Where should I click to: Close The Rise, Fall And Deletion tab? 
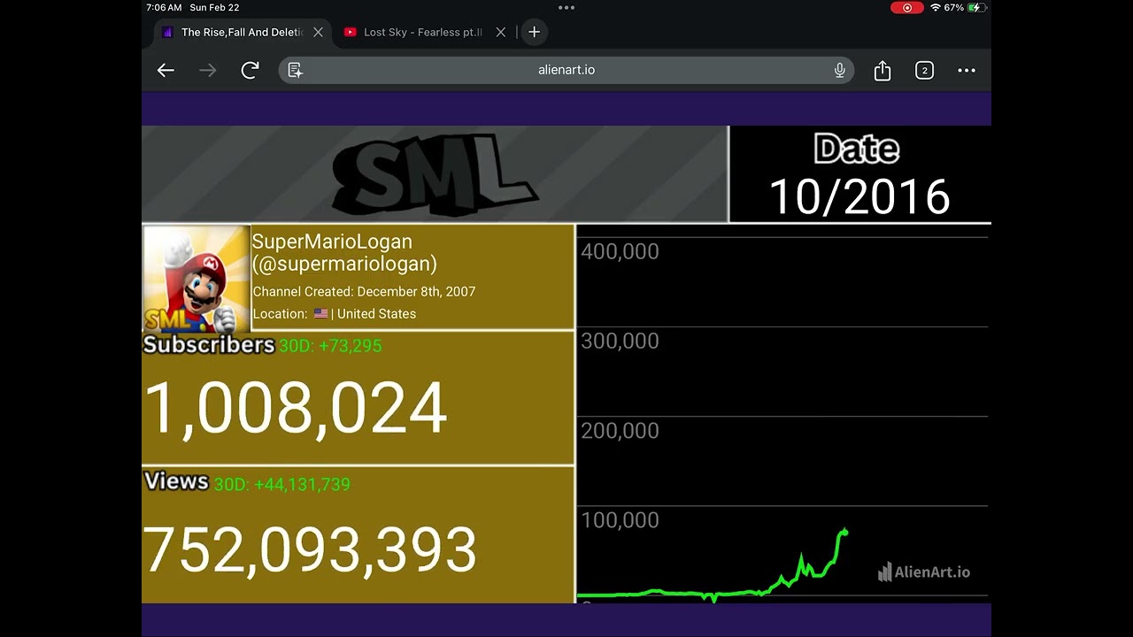click(x=318, y=32)
